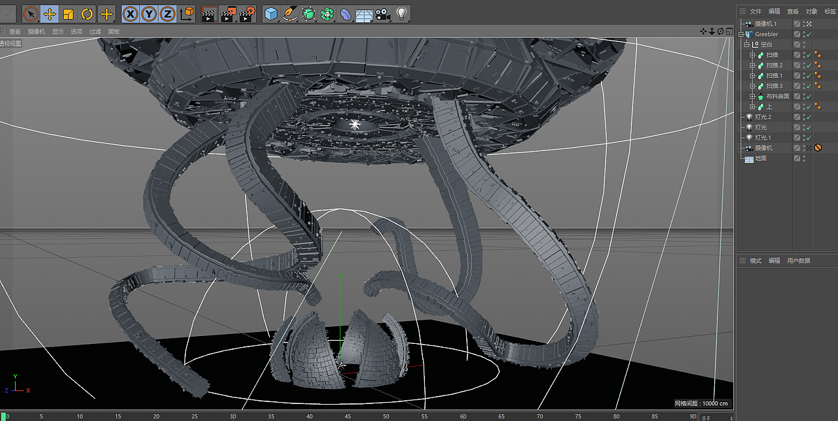The height and width of the screenshot is (421, 838).
Task: Click layer color square for 灯光 row
Action: 797,127
